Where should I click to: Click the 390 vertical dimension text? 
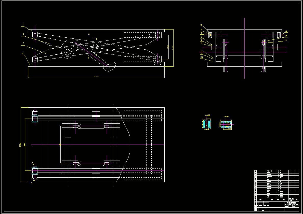(x=168, y=47)
